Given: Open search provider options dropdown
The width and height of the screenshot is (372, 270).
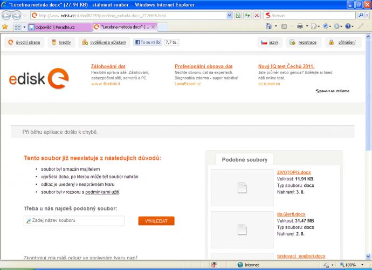Looking at the screenshot, I should (367, 16).
